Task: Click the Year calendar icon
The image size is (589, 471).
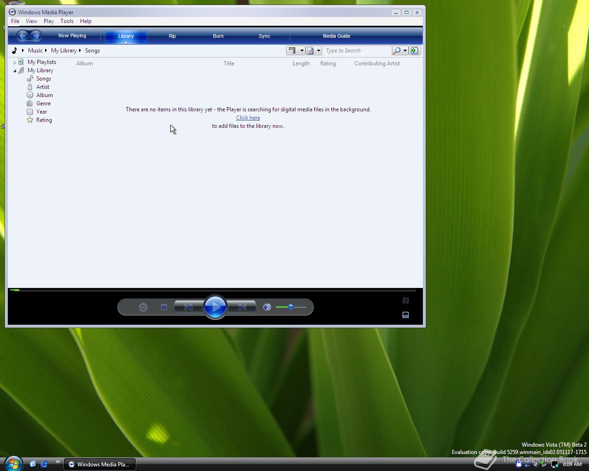Action: (30, 112)
